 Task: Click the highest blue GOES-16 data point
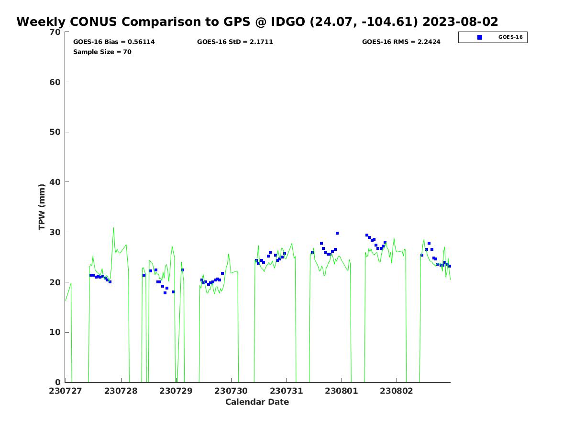click(x=337, y=233)
